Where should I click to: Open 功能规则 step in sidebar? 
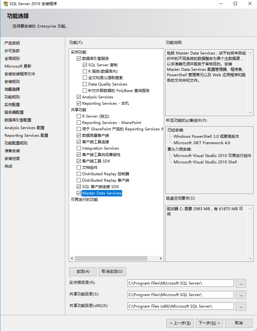(x=12, y=97)
